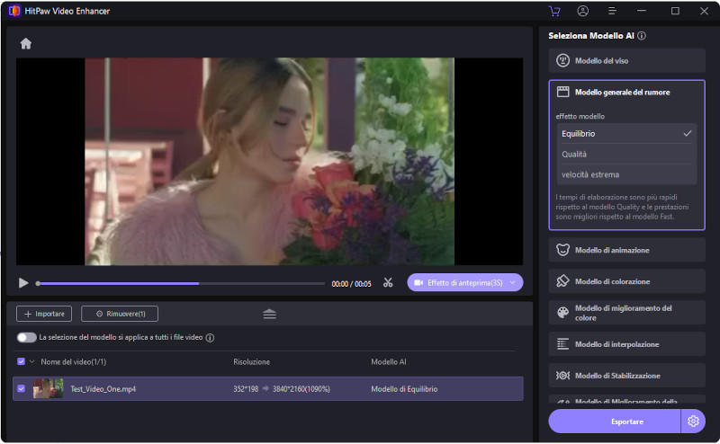Open Modello di Stabilizzazione option
The height and width of the screenshot is (444, 720).
[x=626, y=375]
